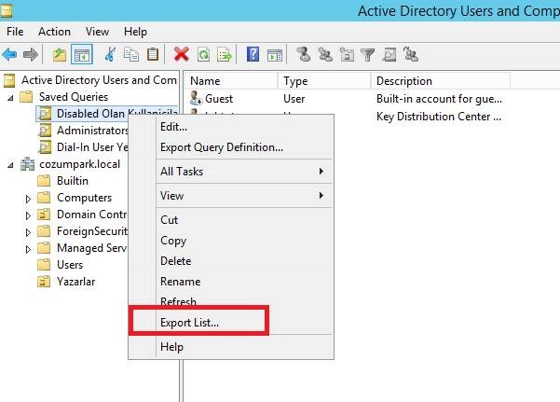Click the Find objects toolbar icon
Image resolution: width=560 pixels, height=402 pixels.
tap(389, 55)
